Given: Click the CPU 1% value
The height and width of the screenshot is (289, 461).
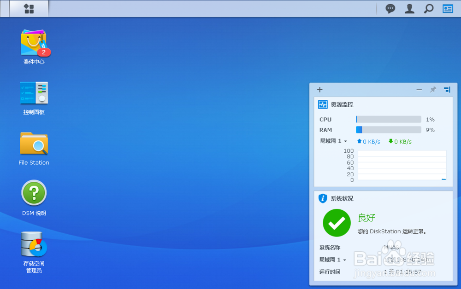Looking at the screenshot, I should click(430, 119).
